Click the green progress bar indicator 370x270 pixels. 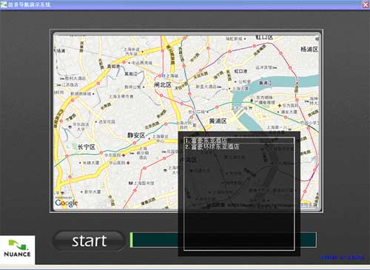tap(132, 240)
